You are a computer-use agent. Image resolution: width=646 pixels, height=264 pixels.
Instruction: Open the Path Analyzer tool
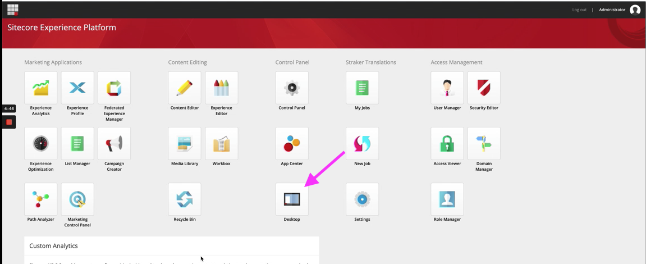pos(41,199)
